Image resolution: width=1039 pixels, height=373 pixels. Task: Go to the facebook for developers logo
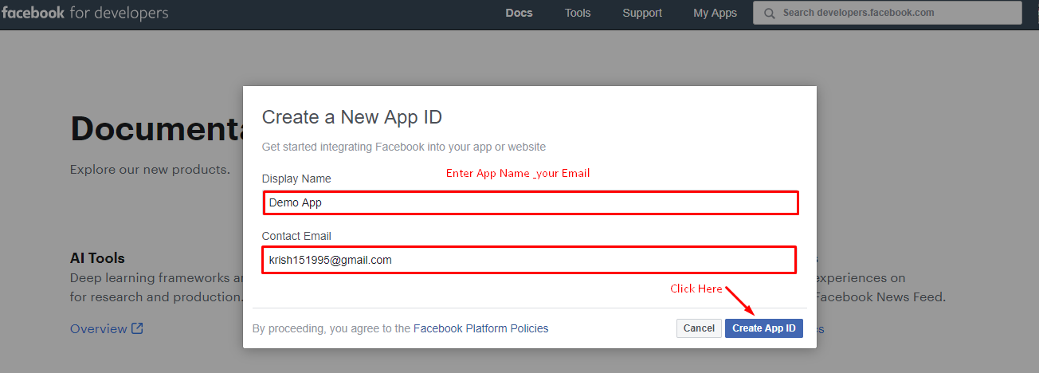[x=84, y=13]
